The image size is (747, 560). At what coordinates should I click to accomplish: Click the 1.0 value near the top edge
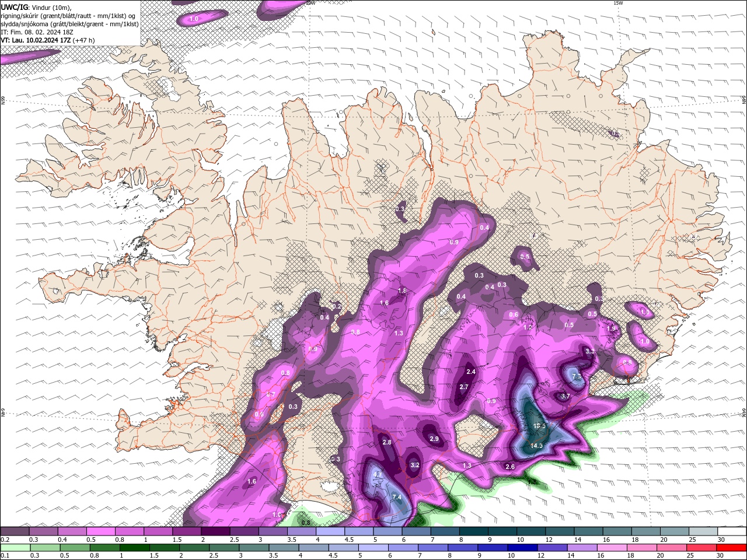point(194,19)
